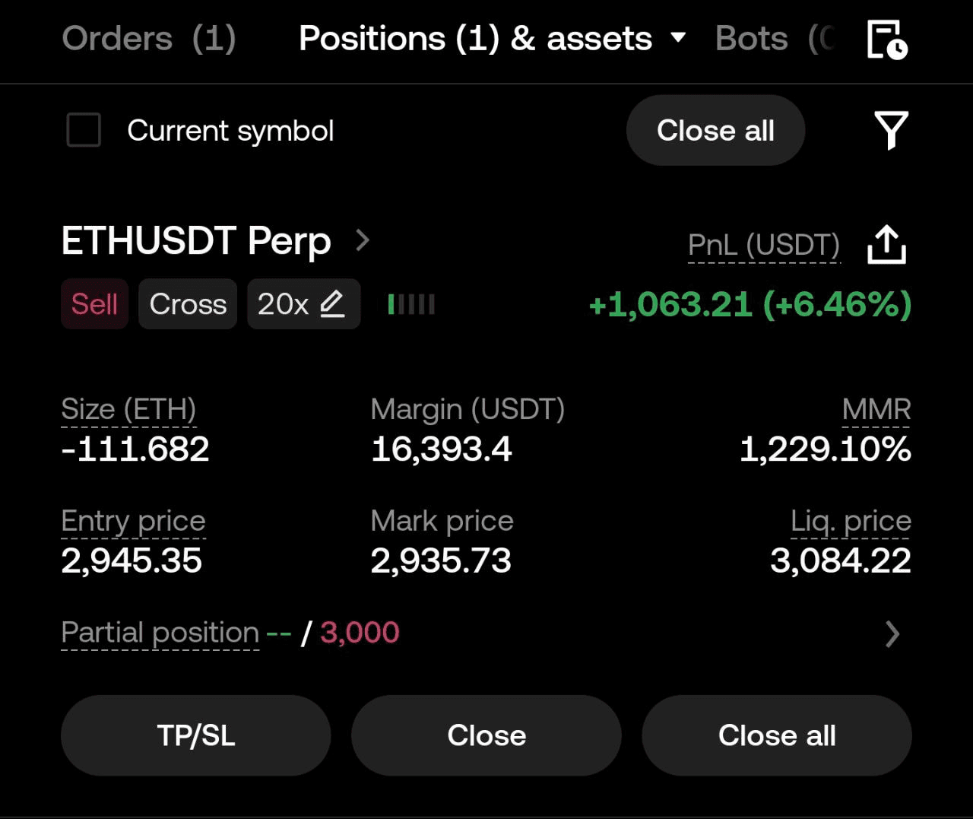The height and width of the screenshot is (819, 973).
Task: Click the Cross margin mode tag
Action: click(188, 304)
